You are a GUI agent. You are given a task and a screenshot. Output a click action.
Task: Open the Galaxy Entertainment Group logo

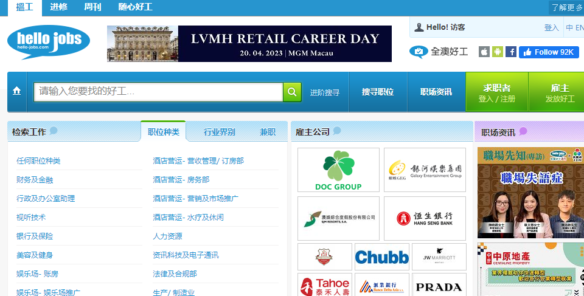[x=425, y=170]
